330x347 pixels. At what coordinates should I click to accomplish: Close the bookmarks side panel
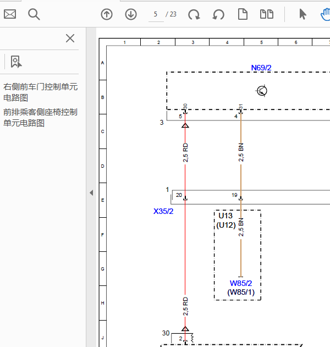coord(70,38)
